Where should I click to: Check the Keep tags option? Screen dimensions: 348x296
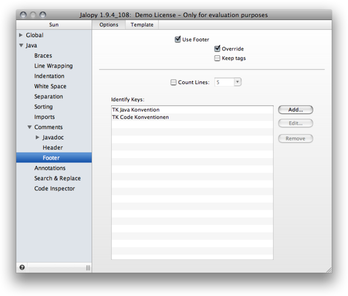point(217,58)
